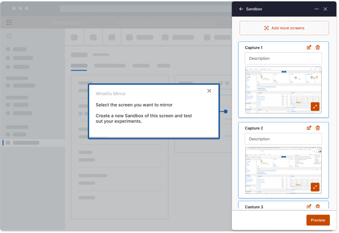Click the Capture 1 Description field
The height and width of the screenshot is (233, 339).
(x=283, y=59)
